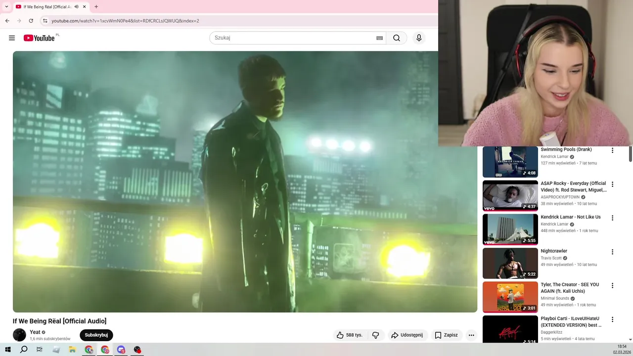The image size is (633, 356).
Task: Save video with Zapisz button
Action: coord(447,335)
